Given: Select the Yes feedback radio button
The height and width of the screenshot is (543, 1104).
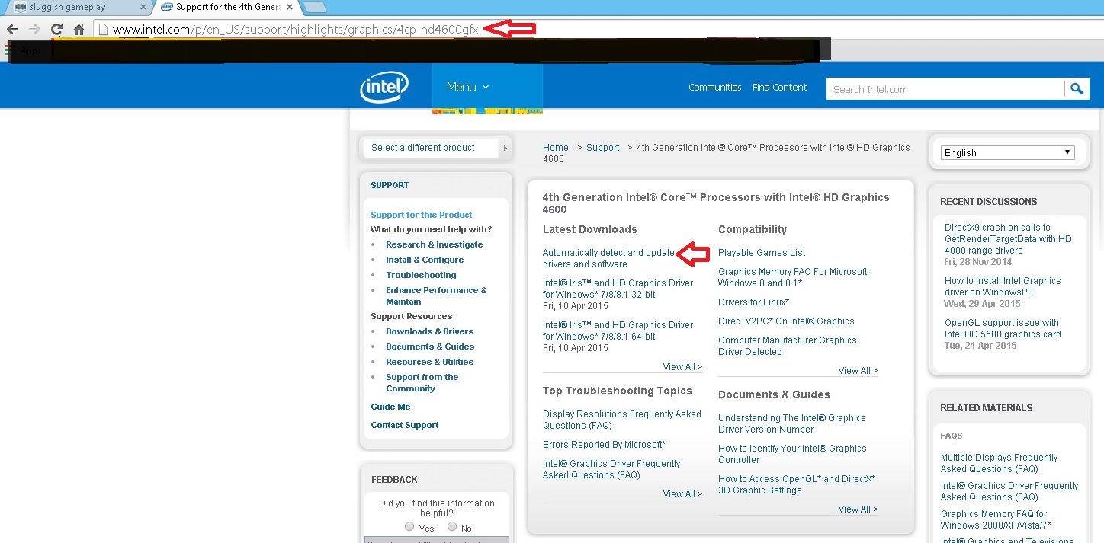Looking at the screenshot, I should pos(409,527).
